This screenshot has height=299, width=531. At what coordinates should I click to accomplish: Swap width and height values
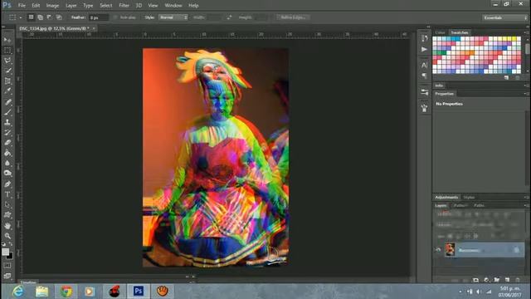(x=229, y=17)
